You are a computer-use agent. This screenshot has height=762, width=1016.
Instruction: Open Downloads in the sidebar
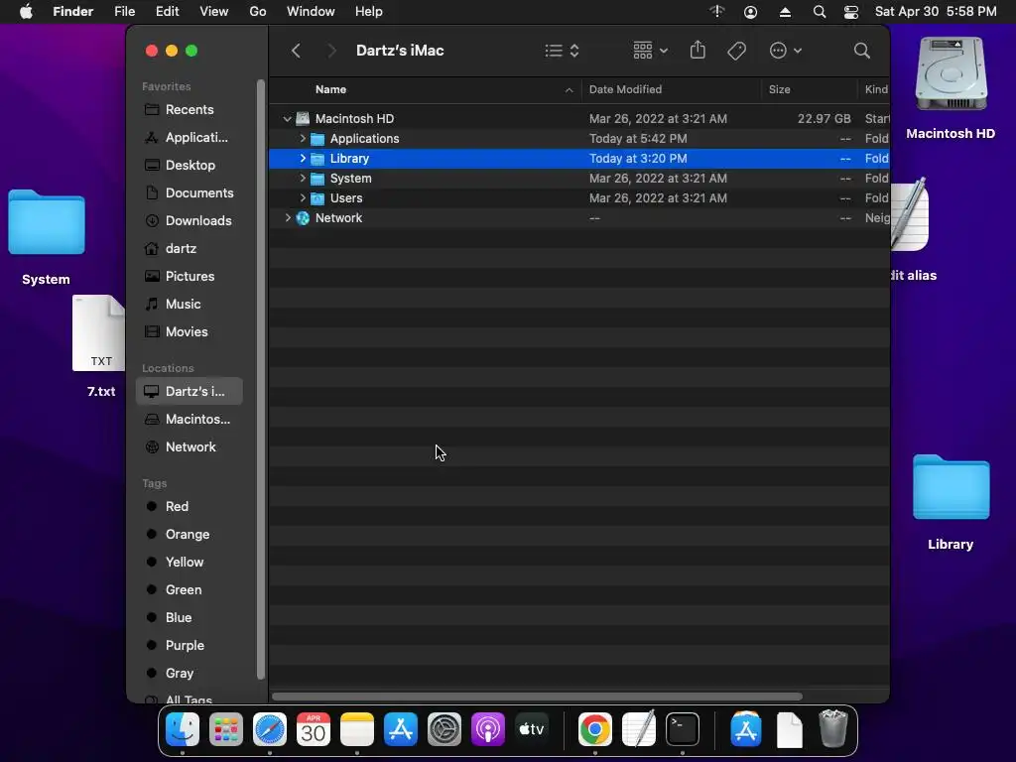[x=190, y=221]
